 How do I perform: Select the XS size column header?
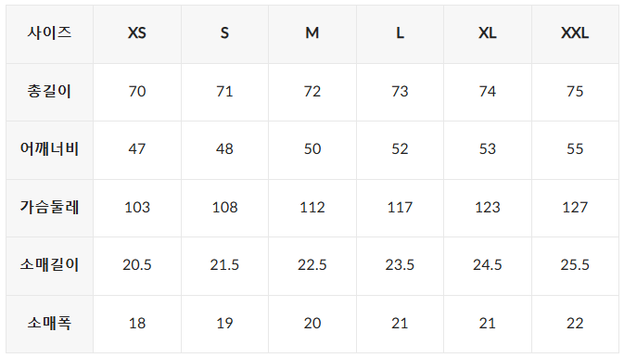[137, 32]
